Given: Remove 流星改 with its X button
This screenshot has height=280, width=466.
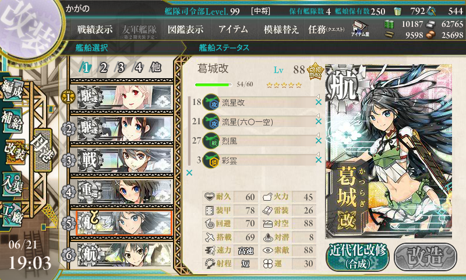Looking at the screenshot, I should (x=319, y=102).
